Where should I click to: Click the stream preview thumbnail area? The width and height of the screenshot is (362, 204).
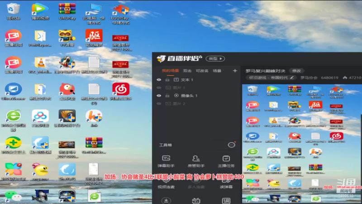click(302, 144)
